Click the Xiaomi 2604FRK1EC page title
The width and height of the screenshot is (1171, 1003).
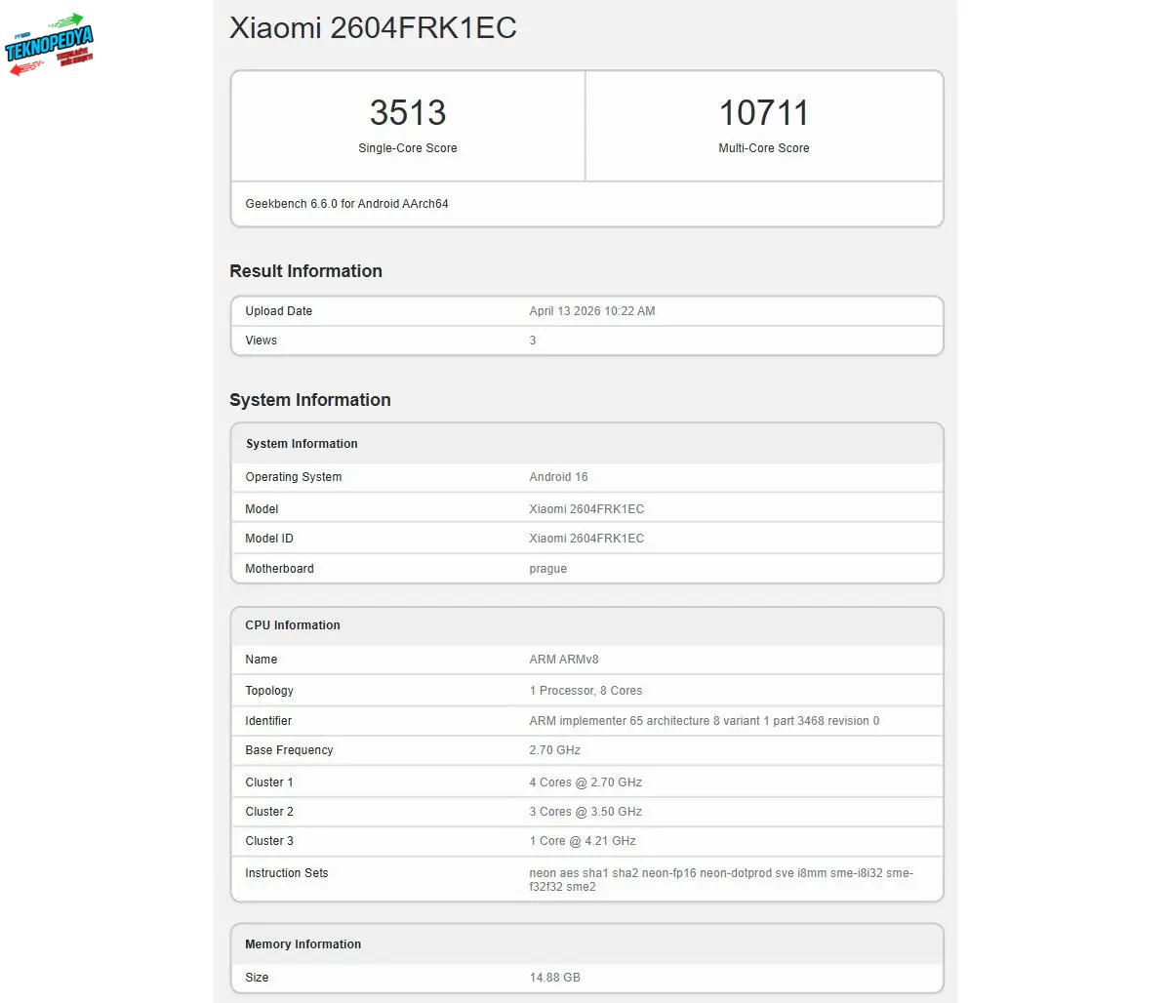pos(373,28)
